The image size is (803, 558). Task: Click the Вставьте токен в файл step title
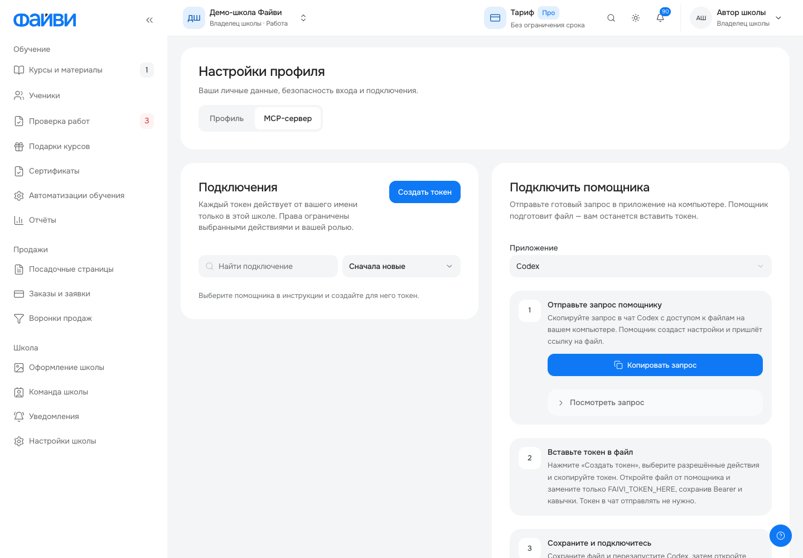pyautogui.click(x=590, y=452)
